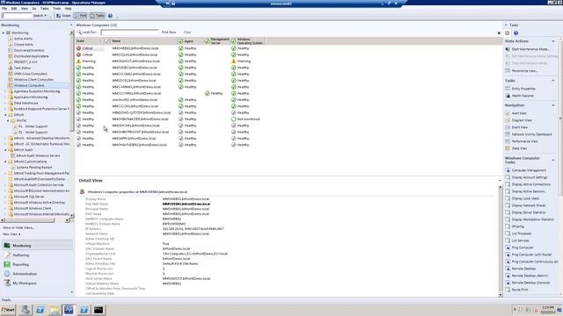Click the blue help icon in the toolbar
This screenshot has width=563, height=316.
point(110,16)
